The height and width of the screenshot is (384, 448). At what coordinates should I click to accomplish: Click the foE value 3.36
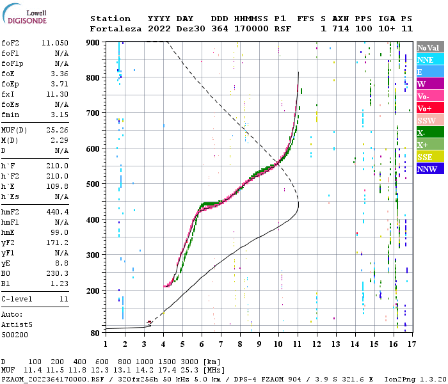(x=60, y=74)
